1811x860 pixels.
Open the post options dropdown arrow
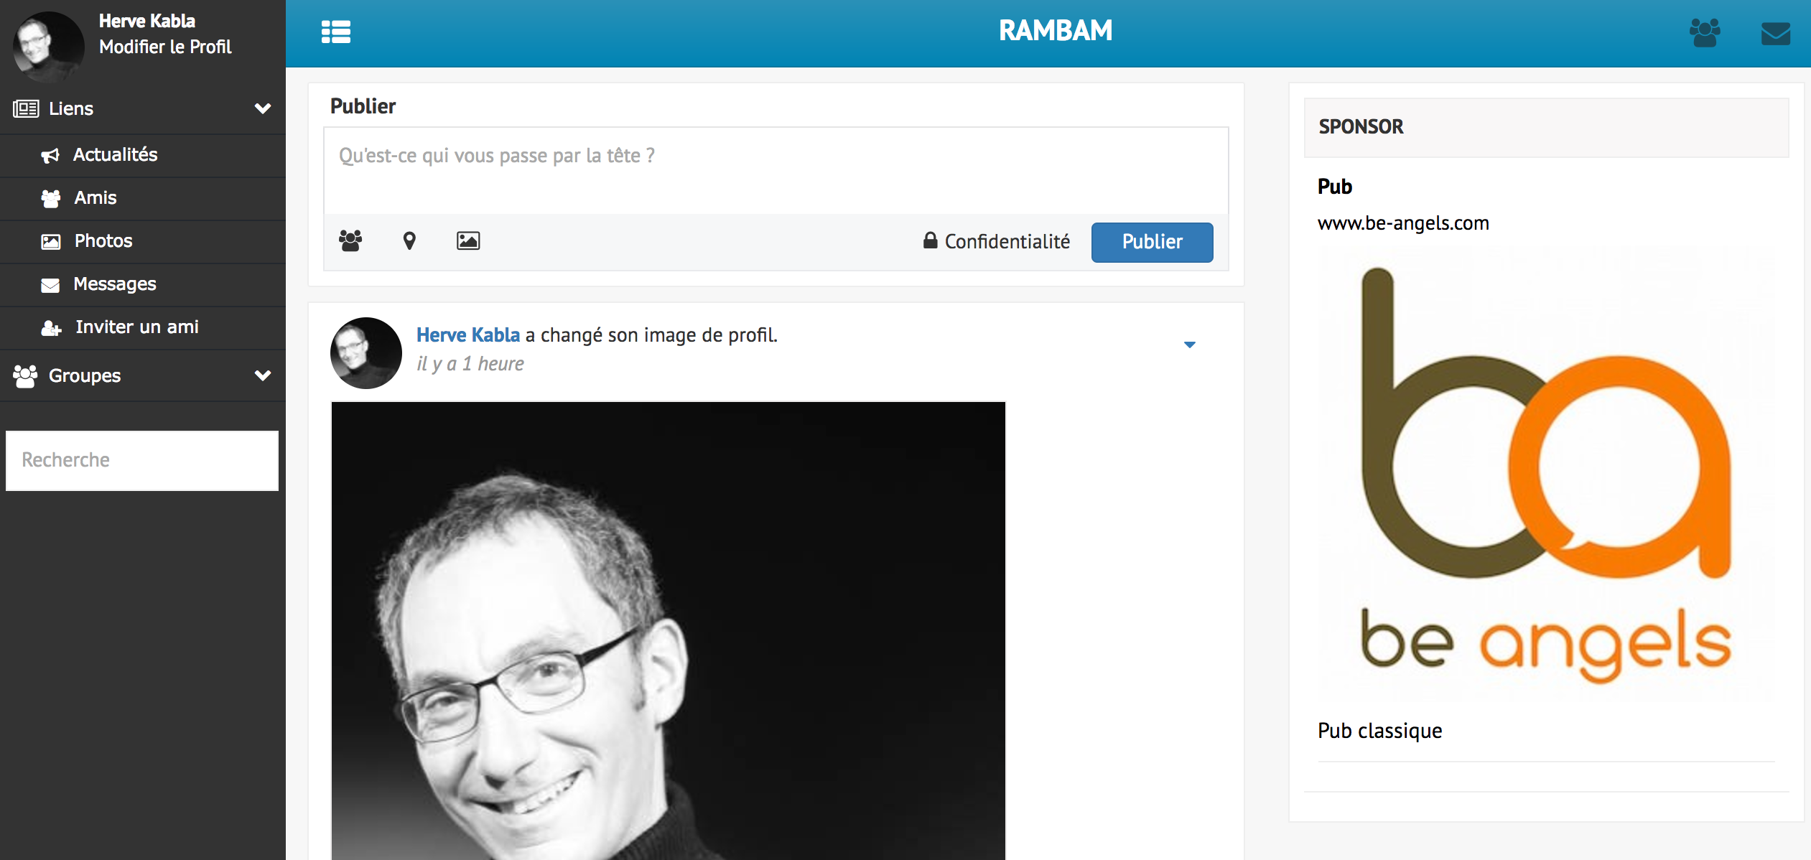[1190, 345]
